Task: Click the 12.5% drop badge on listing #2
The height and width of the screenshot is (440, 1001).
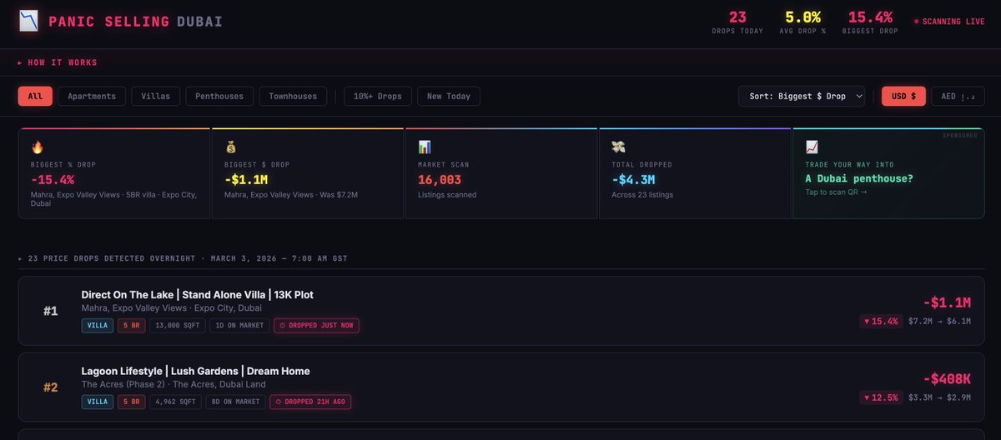Action: 881,397
